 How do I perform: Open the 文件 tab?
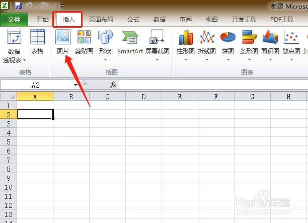pos(14,19)
